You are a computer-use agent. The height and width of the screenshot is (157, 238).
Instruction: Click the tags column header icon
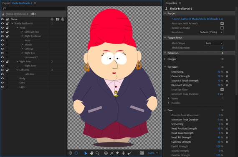52,19
